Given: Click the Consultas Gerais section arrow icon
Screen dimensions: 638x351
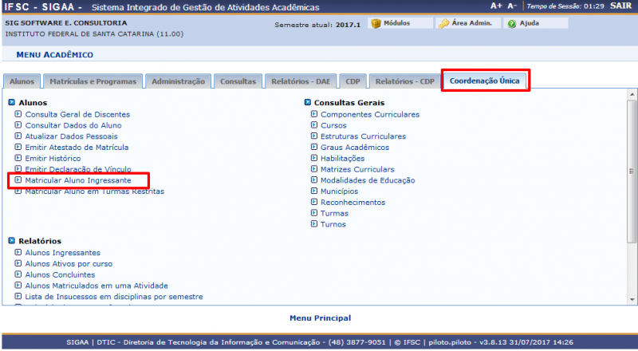Looking at the screenshot, I should 308,103.
